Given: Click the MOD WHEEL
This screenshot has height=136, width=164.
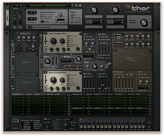Looking at the screenshot, I should coord(20,18).
